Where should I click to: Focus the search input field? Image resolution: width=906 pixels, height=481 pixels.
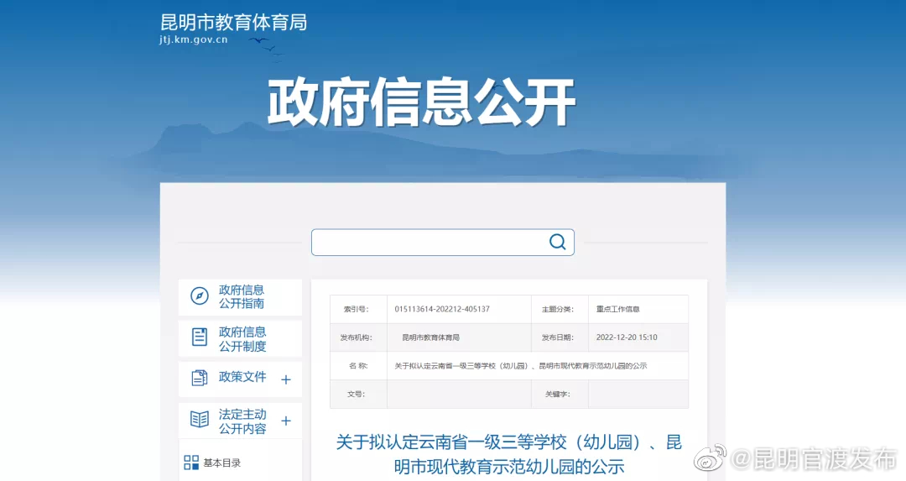(443, 243)
